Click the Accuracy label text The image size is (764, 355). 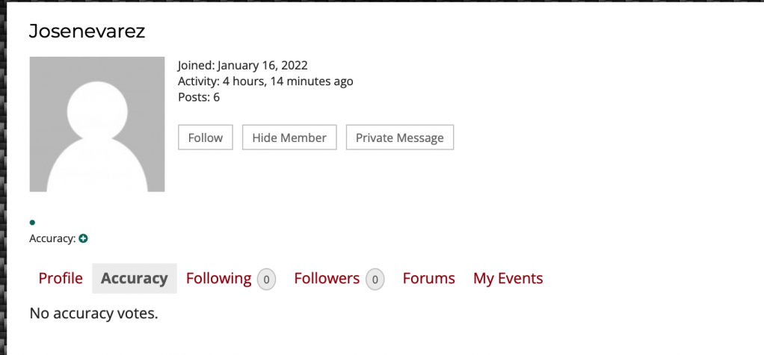52,238
